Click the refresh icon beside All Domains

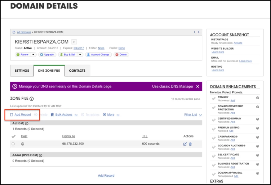pyautogui.click(x=14, y=32)
